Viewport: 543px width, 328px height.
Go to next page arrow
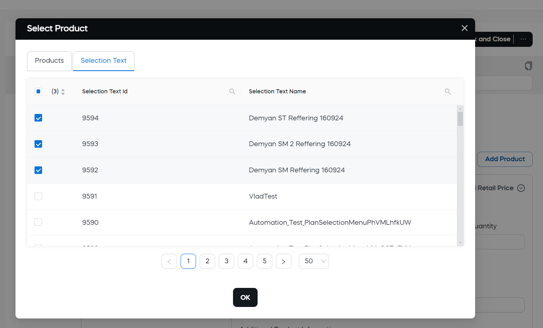pyautogui.click(x=283, y=261)
